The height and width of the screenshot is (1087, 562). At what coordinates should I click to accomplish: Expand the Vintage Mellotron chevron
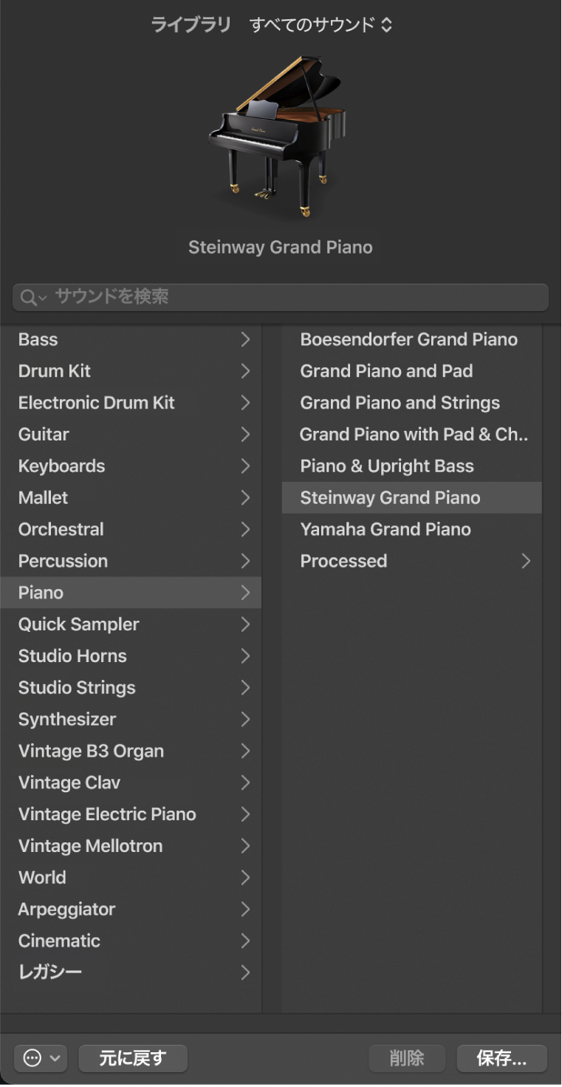pyautogui.click(x=245, y=846)
